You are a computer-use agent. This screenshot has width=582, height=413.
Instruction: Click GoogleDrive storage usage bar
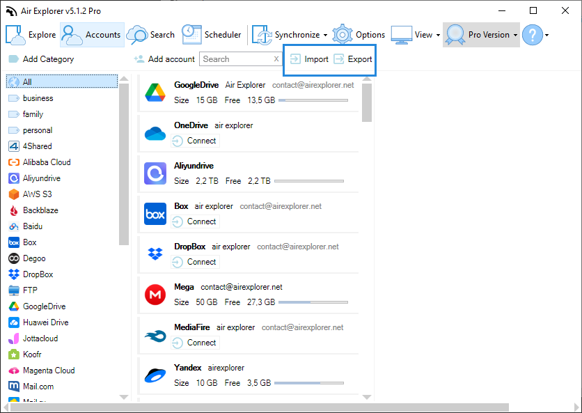(x=313, y=100)
